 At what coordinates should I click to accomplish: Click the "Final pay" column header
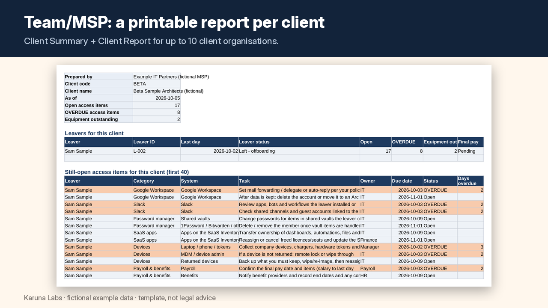[471, 142]
